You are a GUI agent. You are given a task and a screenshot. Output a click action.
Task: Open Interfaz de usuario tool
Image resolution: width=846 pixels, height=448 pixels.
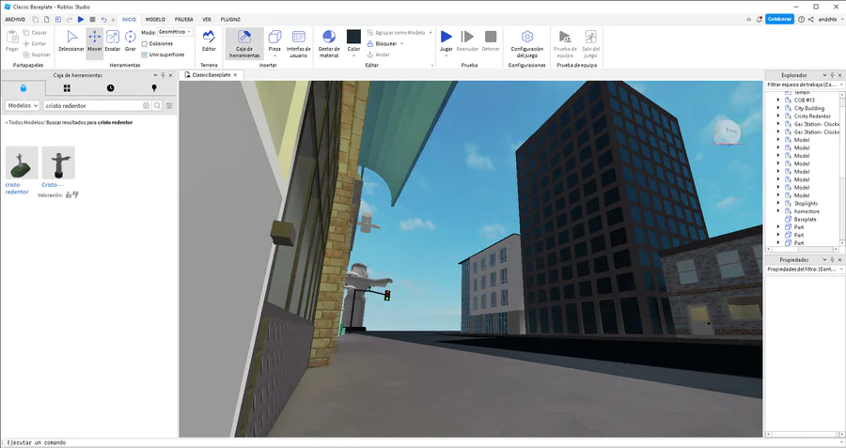tap(298, 43)
